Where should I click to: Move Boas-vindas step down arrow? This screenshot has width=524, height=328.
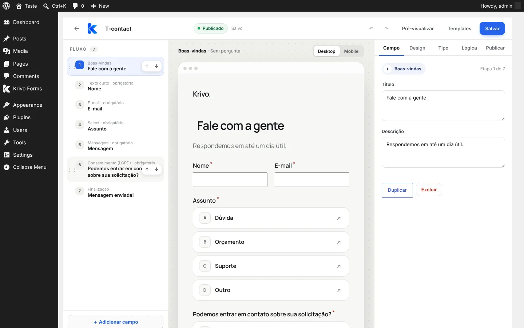pyautogui.click(x=156, y=66)
